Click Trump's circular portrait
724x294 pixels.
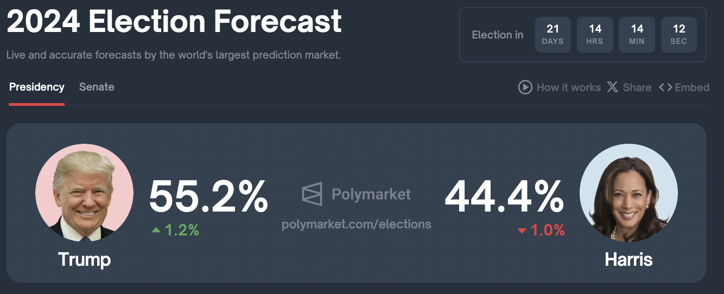(x=84, y=193)
